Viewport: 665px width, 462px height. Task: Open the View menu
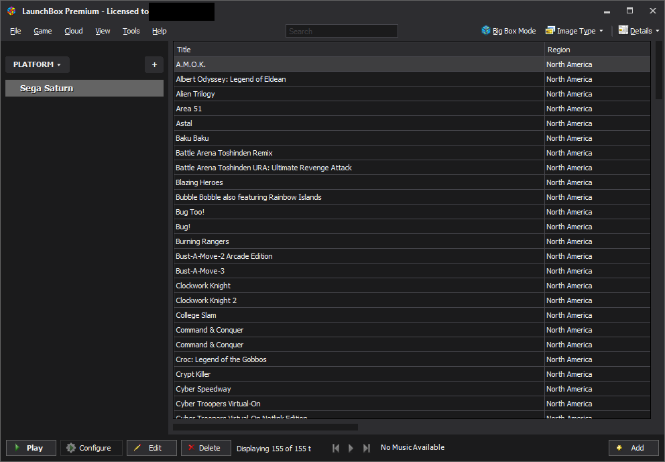coord(103,31)
